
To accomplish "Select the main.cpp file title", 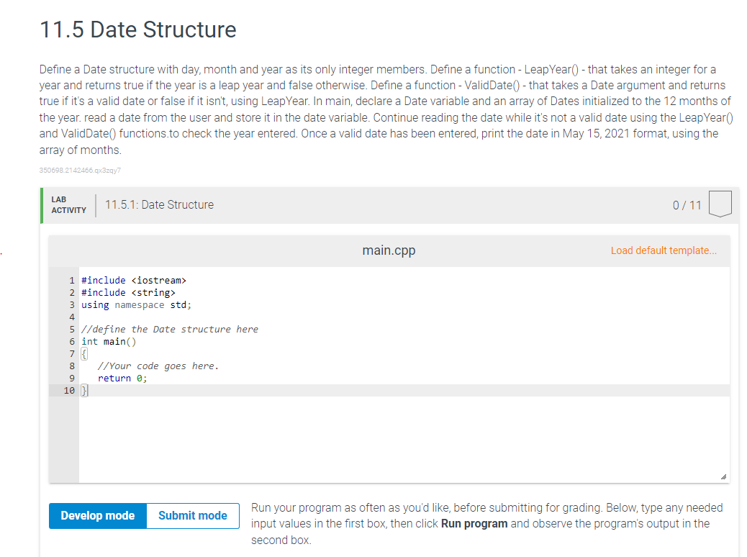I will pyautogui.click(x=388, y=250).
